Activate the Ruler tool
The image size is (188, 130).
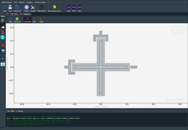pos(41,20)
